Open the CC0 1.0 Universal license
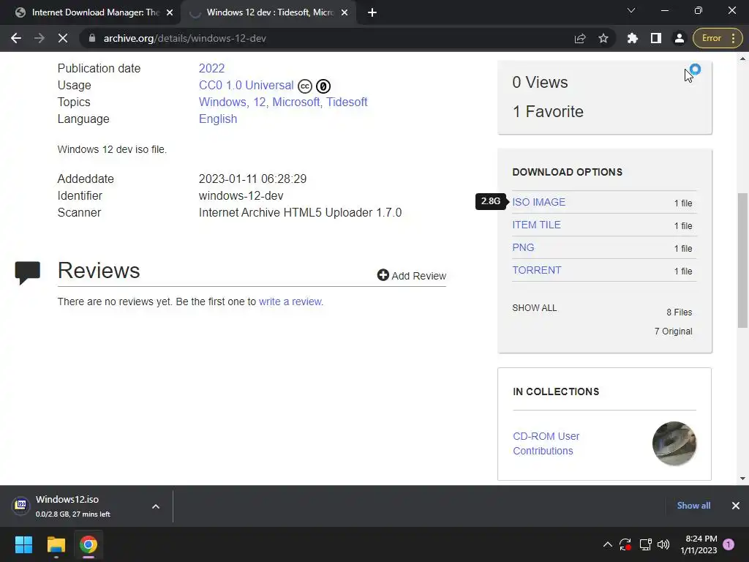The width and height of the screenshot is (749, 562). [246, 85]
